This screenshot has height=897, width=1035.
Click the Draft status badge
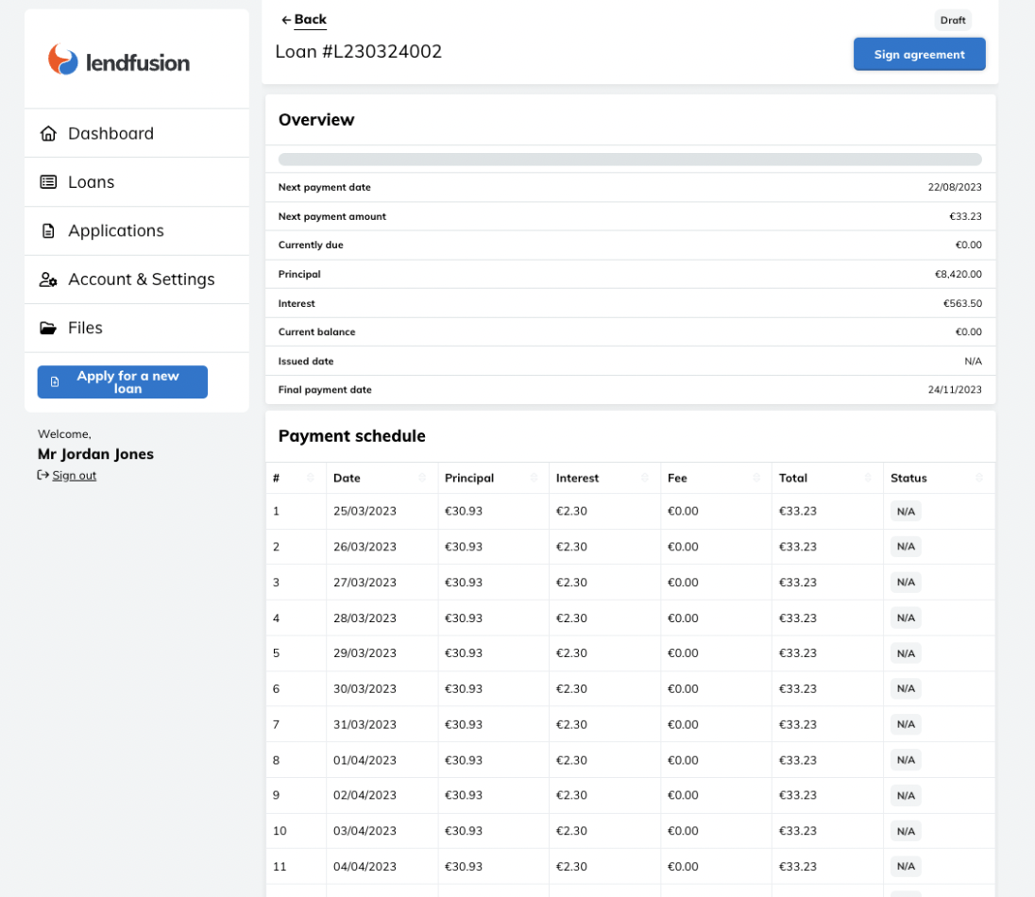952,20
